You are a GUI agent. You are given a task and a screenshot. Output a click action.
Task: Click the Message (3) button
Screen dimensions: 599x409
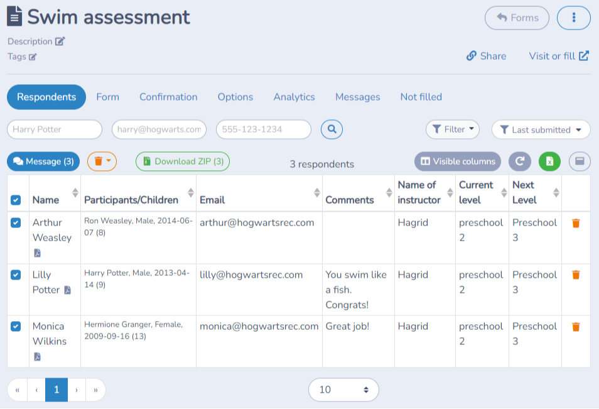pyautogui.click(x=43, y=161)
